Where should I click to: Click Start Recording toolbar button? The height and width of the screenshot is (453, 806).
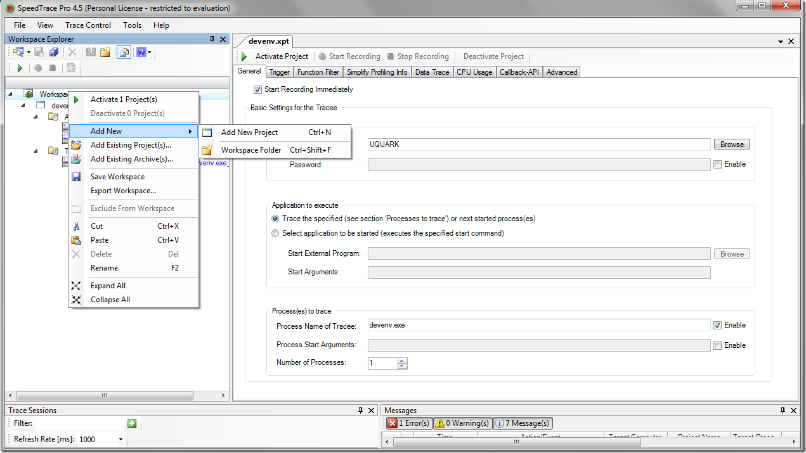(x=349, y=56)
